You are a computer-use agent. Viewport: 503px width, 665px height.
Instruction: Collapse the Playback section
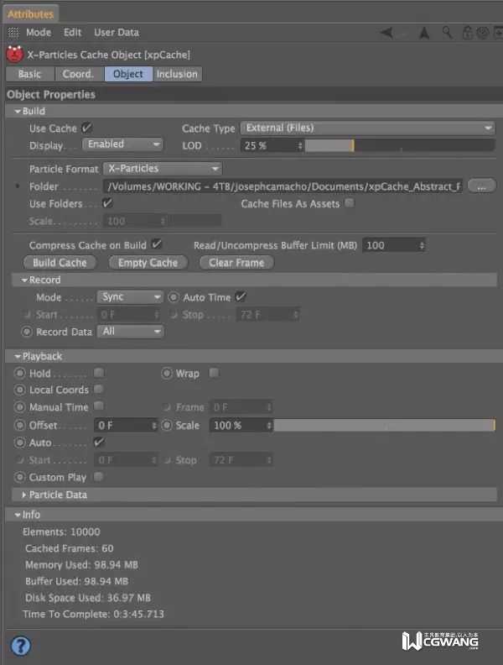point(18,356)
